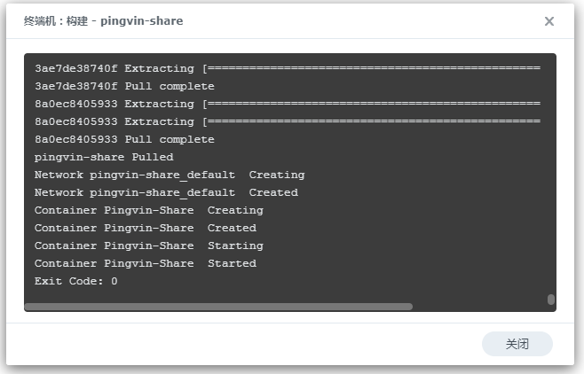584x374 pixels.
Task: Click the 关闭 button
Action: (517, 344)
